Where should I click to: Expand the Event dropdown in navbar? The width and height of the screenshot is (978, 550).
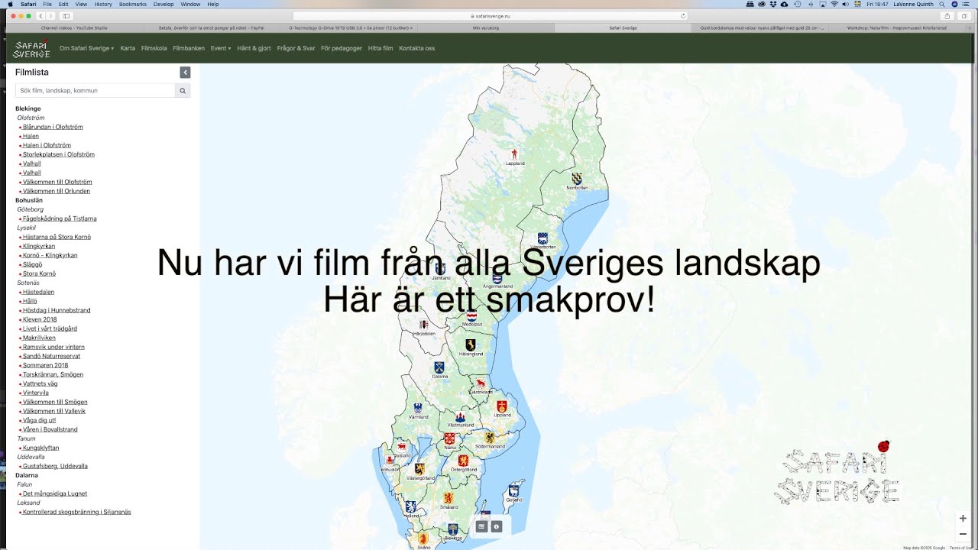221,48
